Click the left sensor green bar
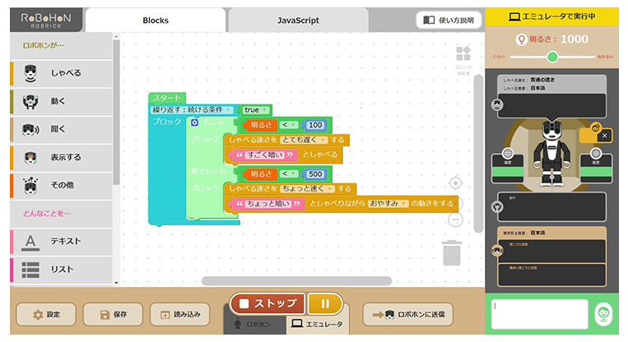 pos(508,172)
